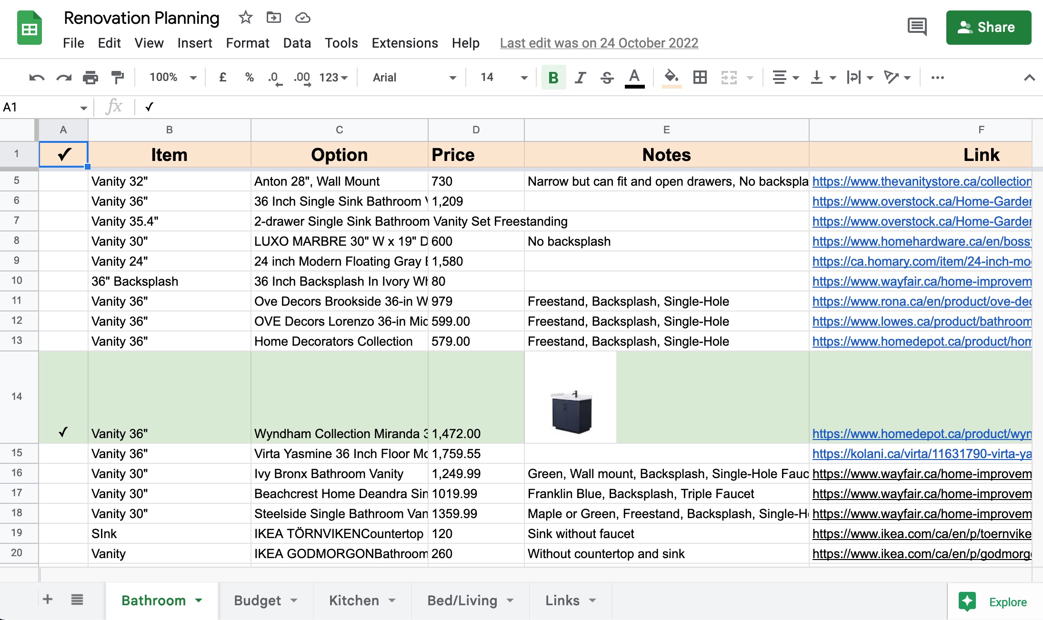
Task: Open comment history icon
Action: tap(917, 27)
